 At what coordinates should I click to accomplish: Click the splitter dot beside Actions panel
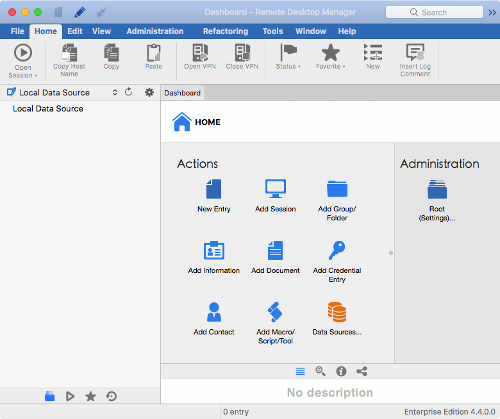point(391,253)
